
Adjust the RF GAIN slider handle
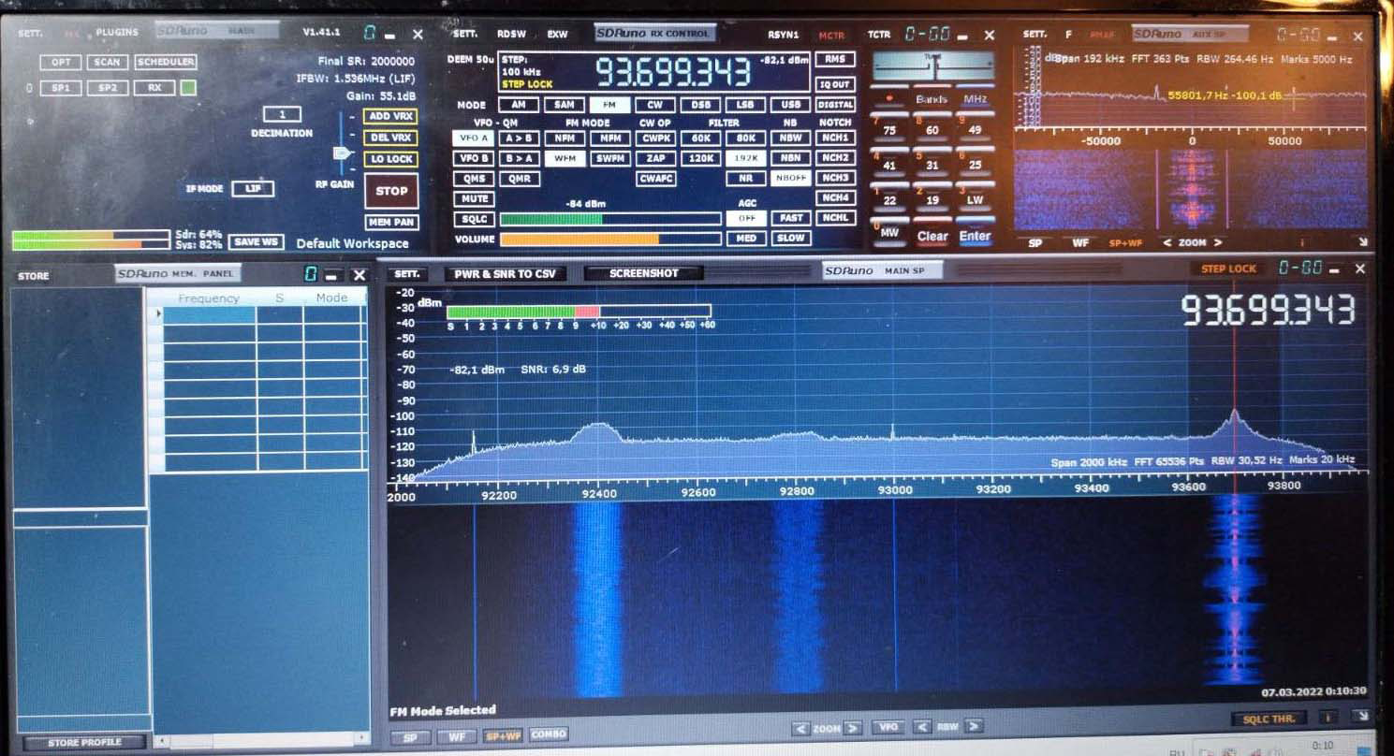click(x=342, y=153)
